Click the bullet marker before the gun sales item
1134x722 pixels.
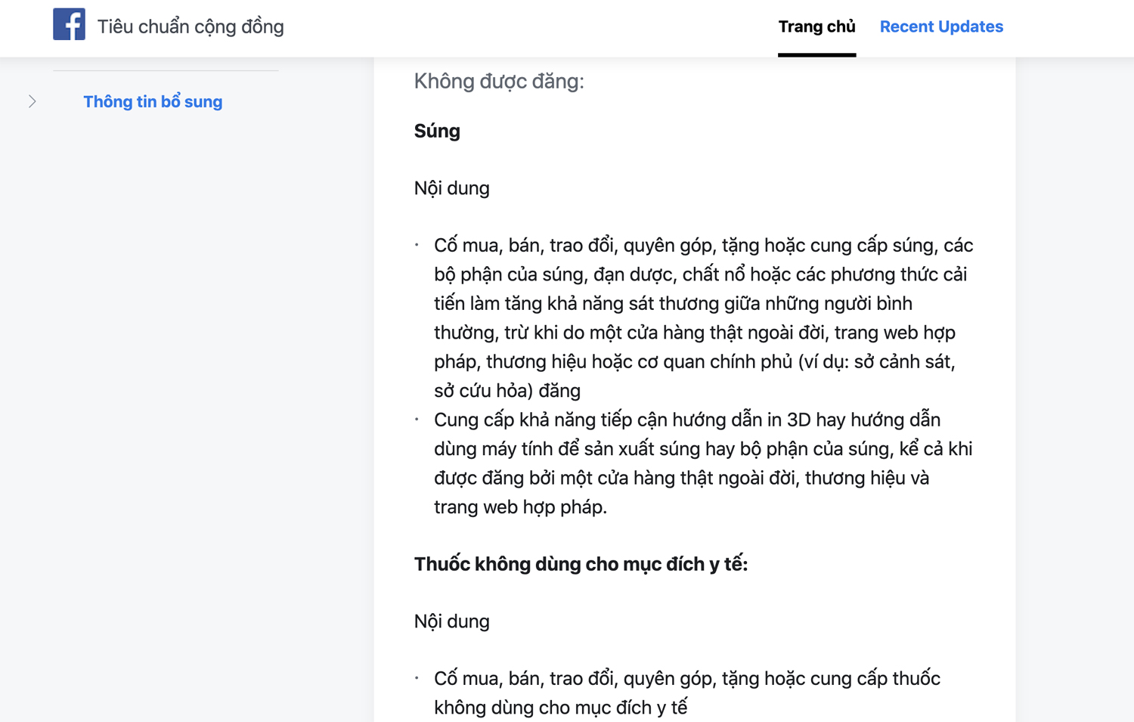417,245
